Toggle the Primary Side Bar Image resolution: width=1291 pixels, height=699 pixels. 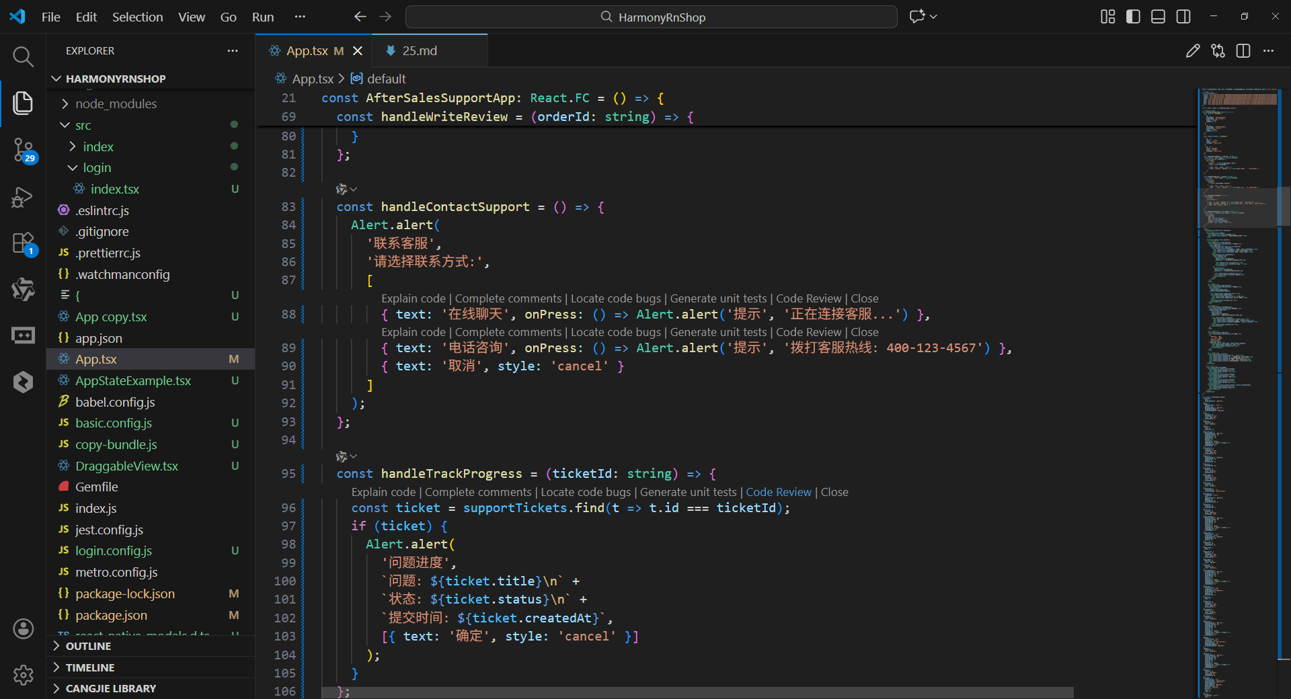[x=1133, y=17]
